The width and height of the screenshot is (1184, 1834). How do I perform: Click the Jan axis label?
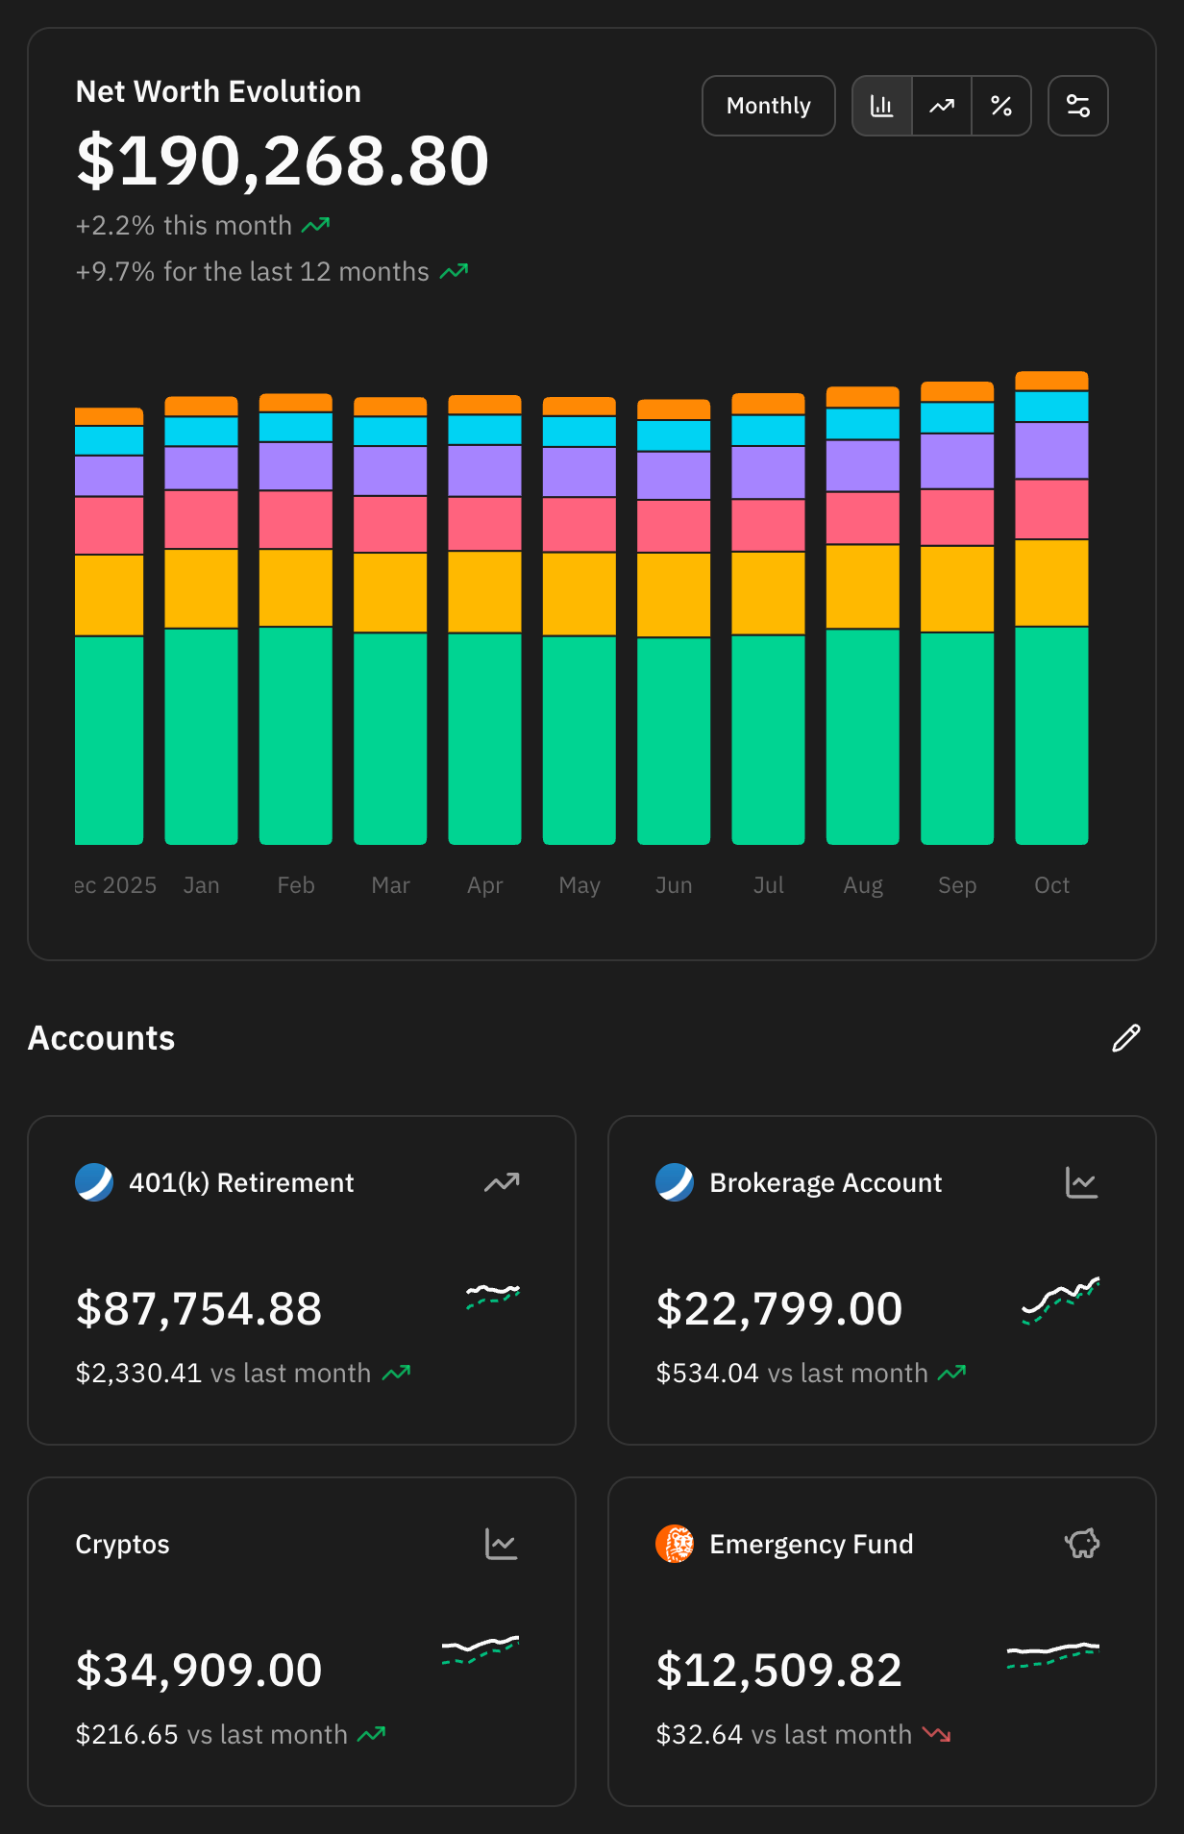click(201, 885)
